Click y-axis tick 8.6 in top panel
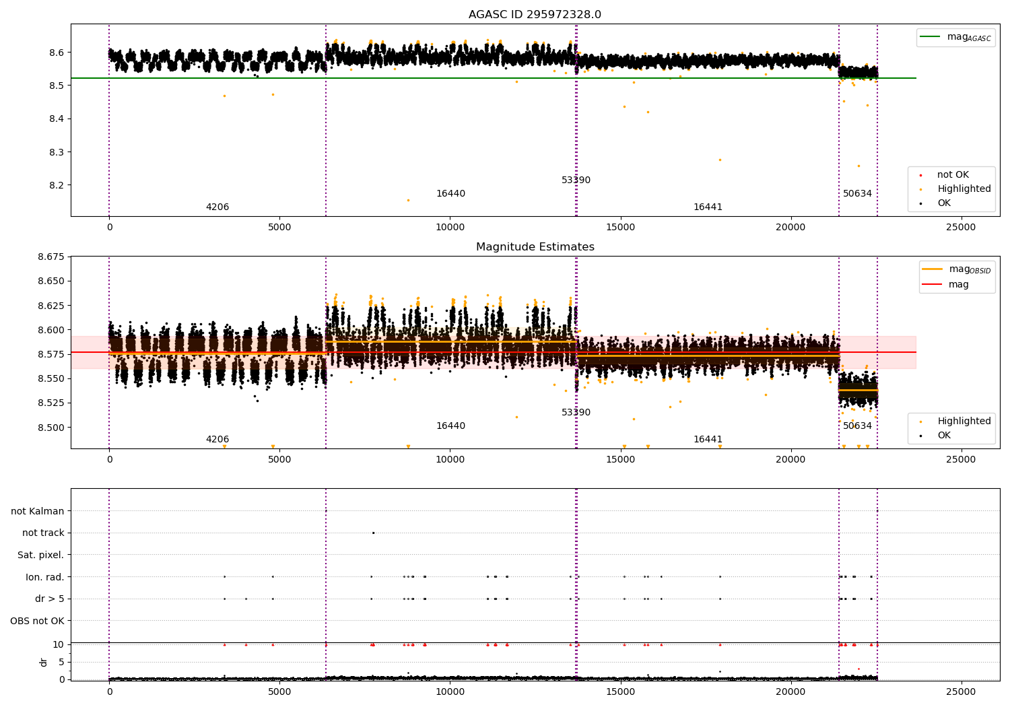 click(56, 53)
